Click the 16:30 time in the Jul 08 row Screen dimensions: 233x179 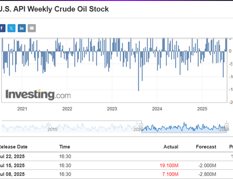[x=65, y=174]
